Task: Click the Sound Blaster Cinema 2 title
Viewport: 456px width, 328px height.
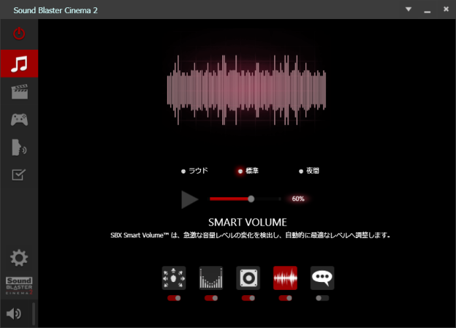Action: pyautogui.click(x=56, y=10)
